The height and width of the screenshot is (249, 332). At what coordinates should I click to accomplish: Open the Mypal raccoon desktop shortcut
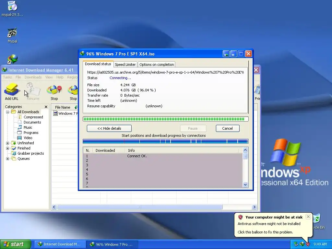[12, 33]
